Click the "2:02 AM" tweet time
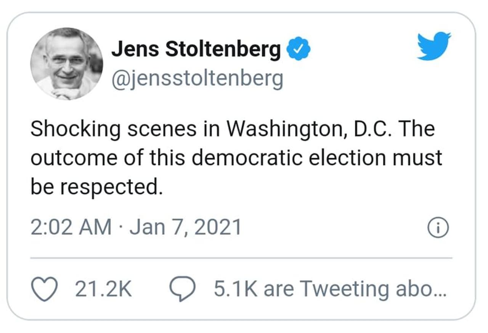This screenshot has height=333, width=488. click(71, 228)
